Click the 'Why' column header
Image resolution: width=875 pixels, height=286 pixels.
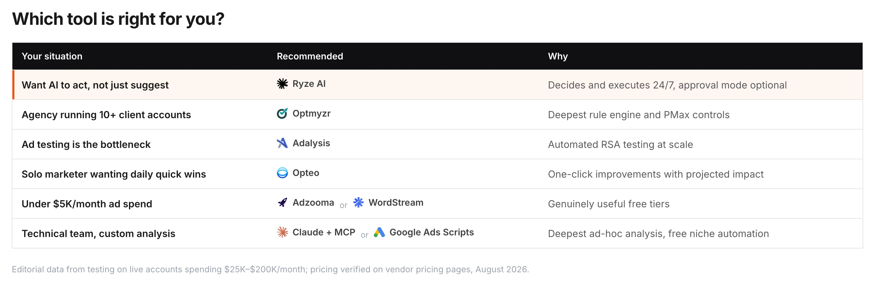(558, 56)
